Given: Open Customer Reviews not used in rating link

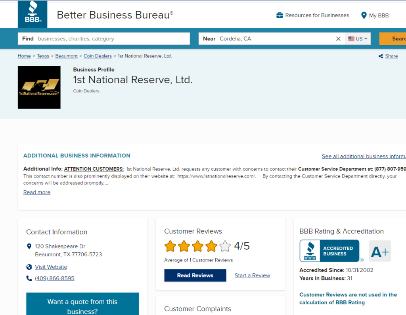Looking at the screenshot, I should click(348, 298).
